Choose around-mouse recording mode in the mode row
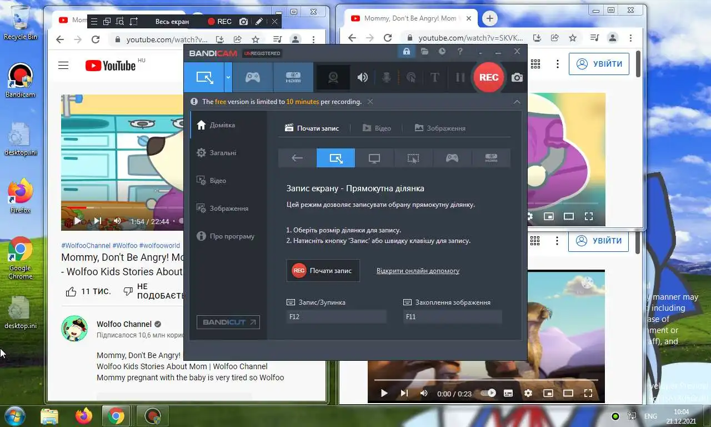The height and width of the screenshot is (427, 711). click(x=413, y=158)
